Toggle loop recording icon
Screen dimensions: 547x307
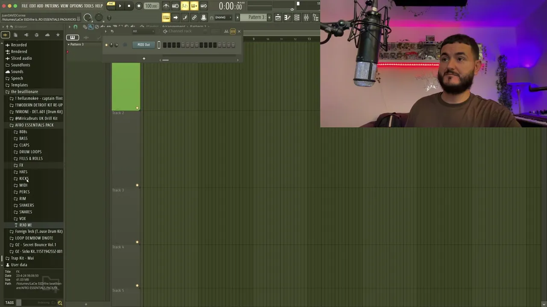click(203, 6)
